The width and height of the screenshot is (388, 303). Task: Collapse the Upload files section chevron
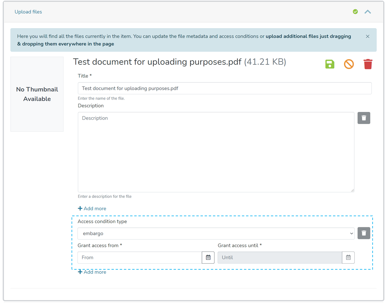(368, 12)
